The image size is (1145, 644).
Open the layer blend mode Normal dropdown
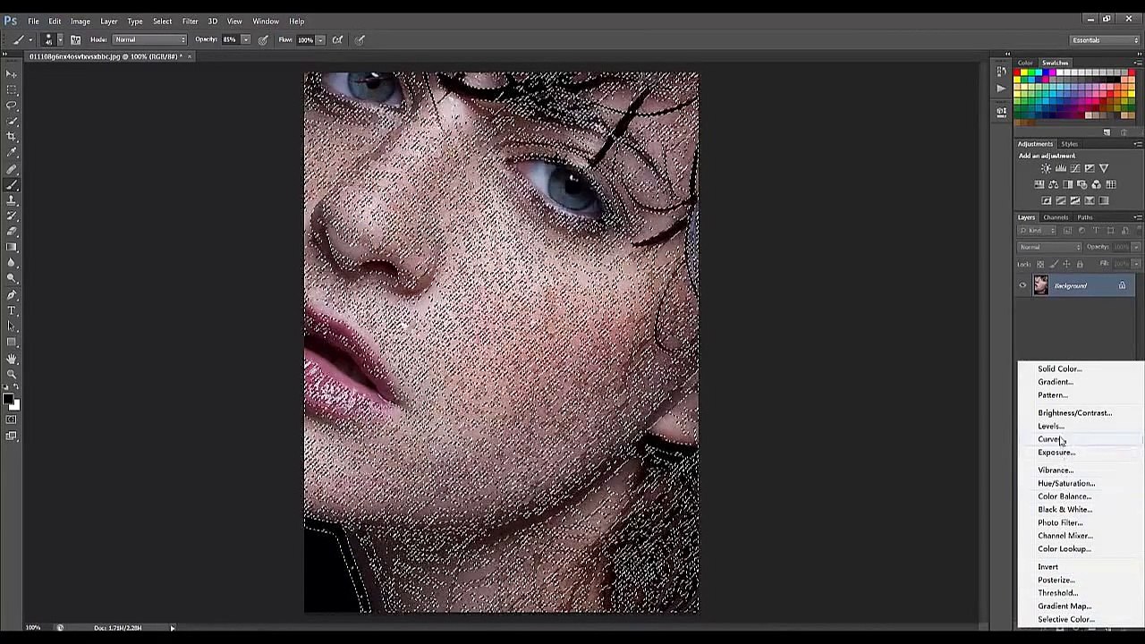point(1050,247)
